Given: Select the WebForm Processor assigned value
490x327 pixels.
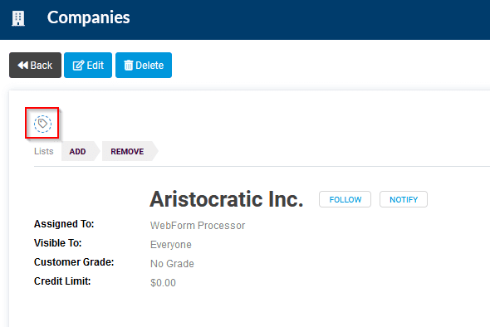Looking at the screenshot, I should click(198, 226).
